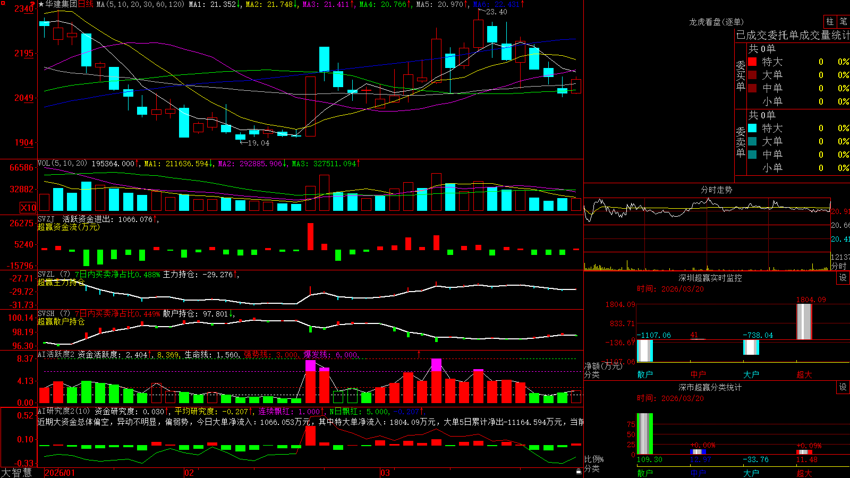The width and height of the screenshot is (850, 478).
Task: Click the 委买单 vertical section label
Action: (741, 75)
